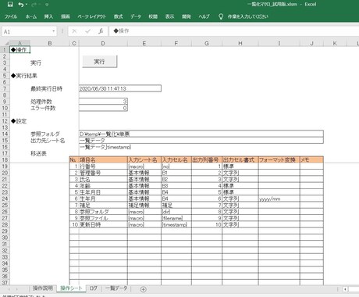
Task: Click the 出力列番号 table header
Action: coord(207,159)
